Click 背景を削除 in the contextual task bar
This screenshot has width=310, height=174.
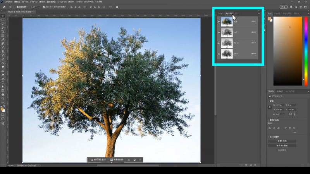click(x=117, y=160)
